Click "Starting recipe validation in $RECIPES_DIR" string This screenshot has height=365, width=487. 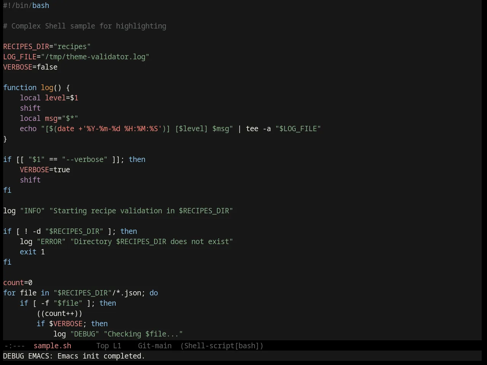pyautogui.click(x=141, y=211)
